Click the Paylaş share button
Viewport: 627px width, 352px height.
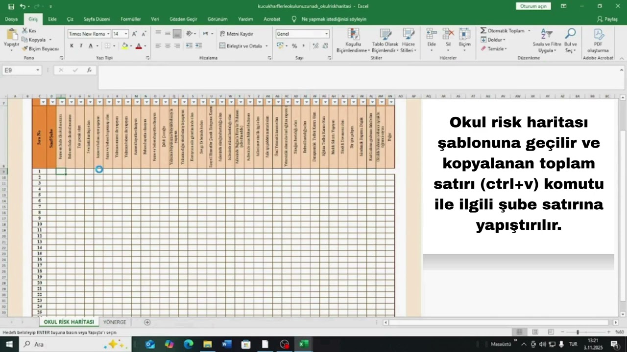pos(607,19)
